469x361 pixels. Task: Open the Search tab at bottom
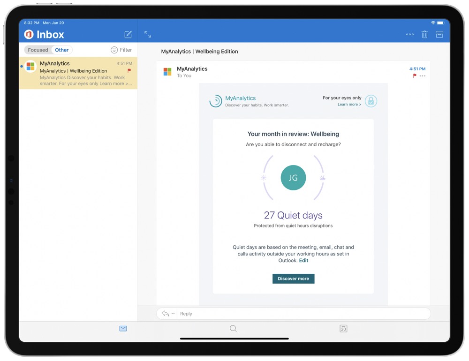coord(233,328)
